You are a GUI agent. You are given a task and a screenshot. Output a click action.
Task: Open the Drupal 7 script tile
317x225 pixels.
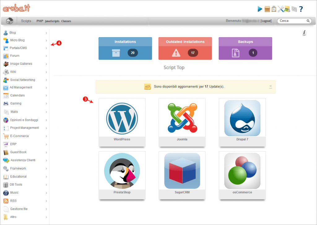tap(242, 122)
